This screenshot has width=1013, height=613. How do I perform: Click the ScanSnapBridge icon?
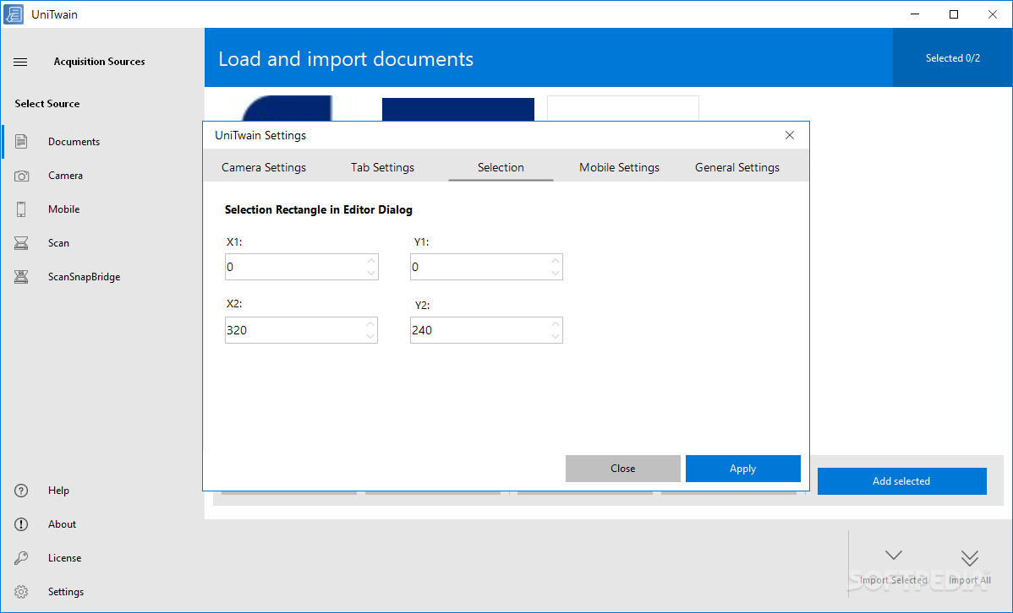(x=21, y=277)
